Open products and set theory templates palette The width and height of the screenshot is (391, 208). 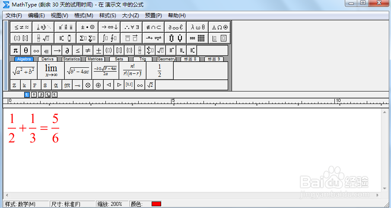175,38
